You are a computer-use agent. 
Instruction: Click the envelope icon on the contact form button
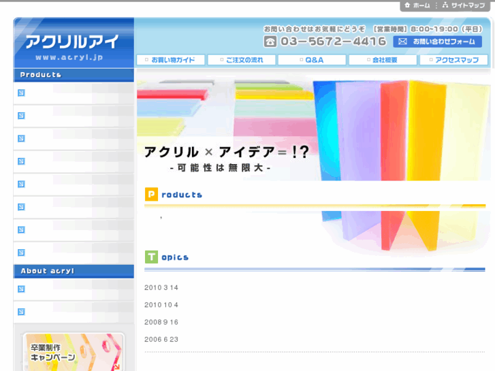click(402, 42)
